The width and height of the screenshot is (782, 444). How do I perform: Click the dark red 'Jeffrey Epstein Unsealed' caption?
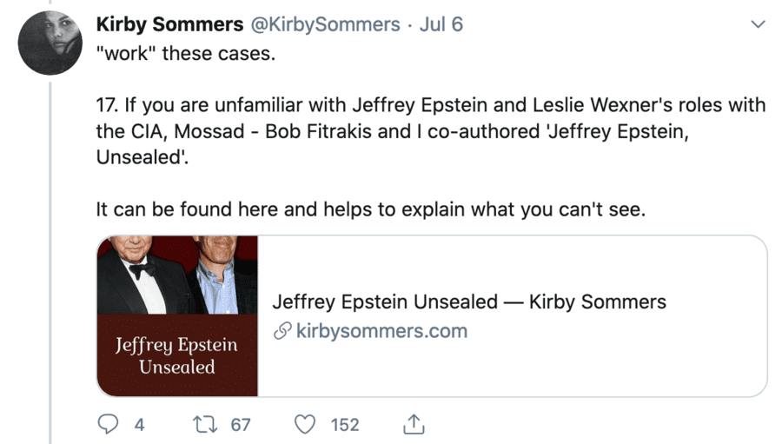point(177,355)
